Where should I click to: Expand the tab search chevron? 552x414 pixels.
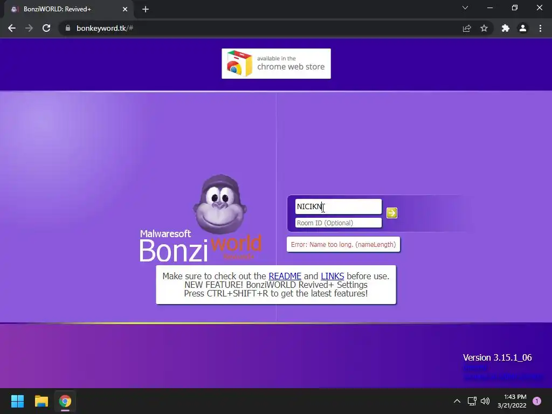[465, 8]
